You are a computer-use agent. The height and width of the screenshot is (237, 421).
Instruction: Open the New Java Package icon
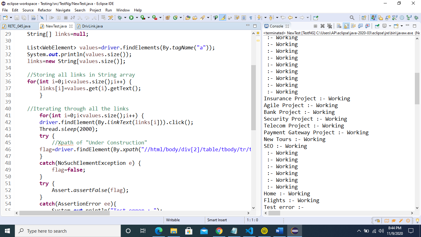click(x=168, y=18)
